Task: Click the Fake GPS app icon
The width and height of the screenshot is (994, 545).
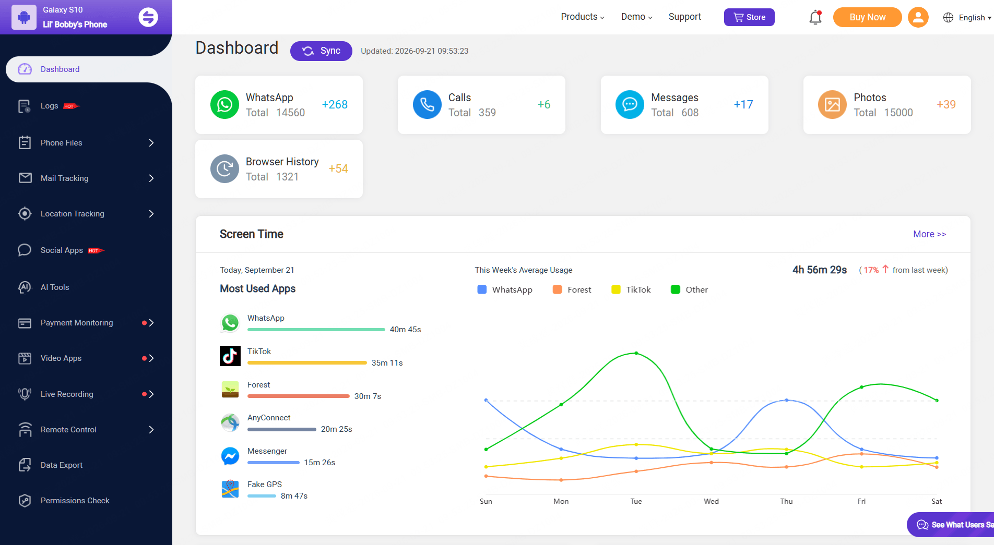Action: click(x=230, y=489)
